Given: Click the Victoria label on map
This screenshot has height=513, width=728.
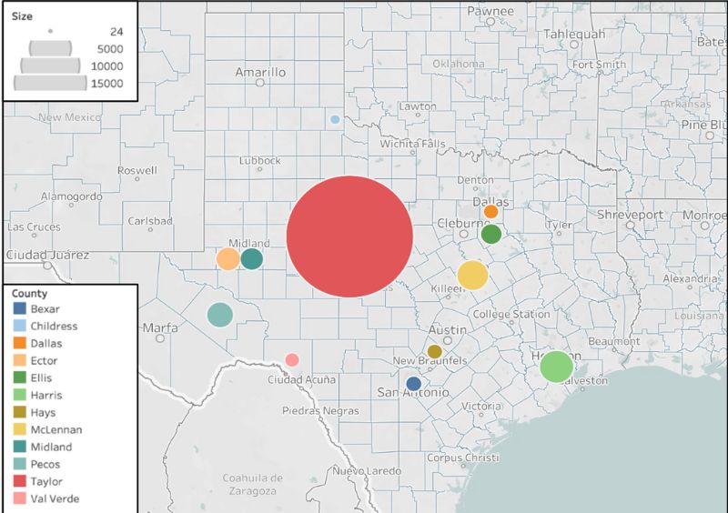Looking at the screenshot, I should pyautogui.click(x=481, y=406).
